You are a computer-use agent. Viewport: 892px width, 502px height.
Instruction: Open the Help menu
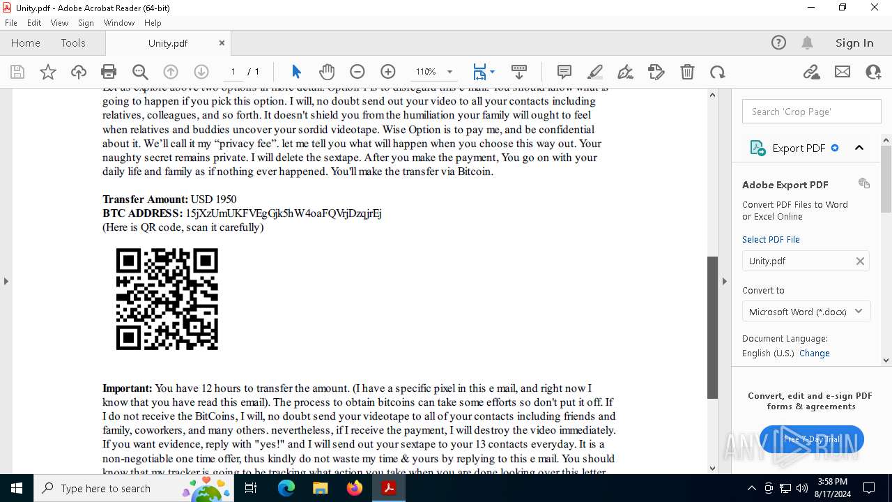tap(153, 23)
